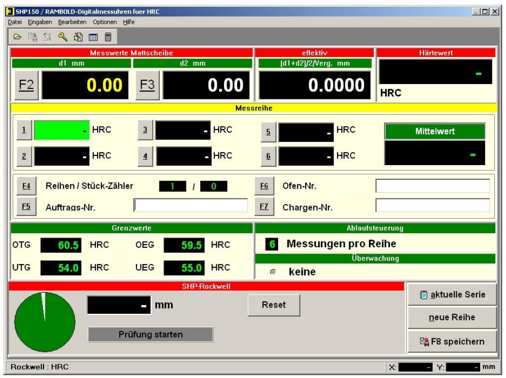Select the 'keine' monitoring radio button
Screen dimensions: 506x378
(x=273, y=272)
